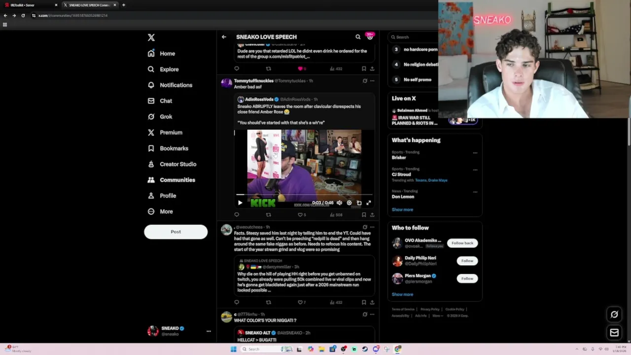Open video settings gear icon
The height and width of the screenshot is (355, 631).
point(349,203)
